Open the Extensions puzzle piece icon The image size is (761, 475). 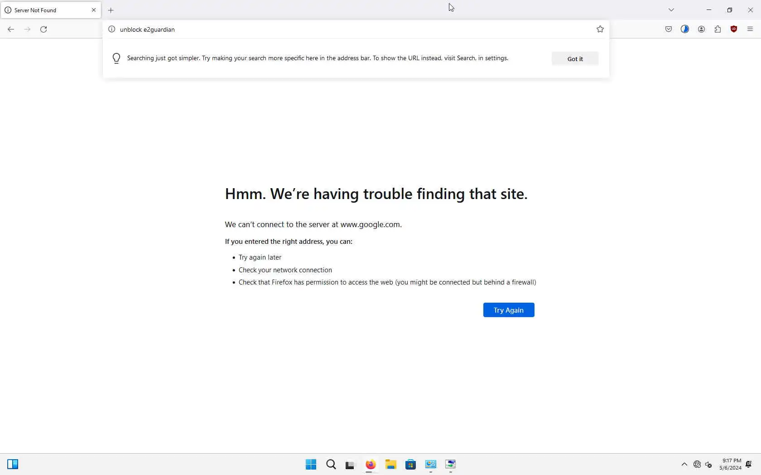pyautogui.click(x=718, y=29)
